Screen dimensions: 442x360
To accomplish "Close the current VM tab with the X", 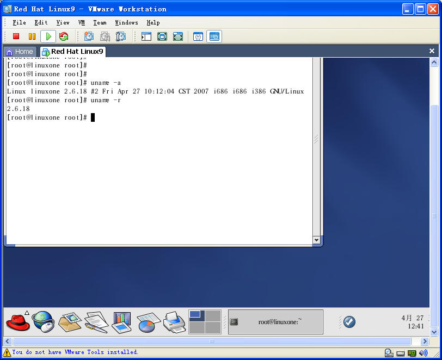I will point(432,51).
